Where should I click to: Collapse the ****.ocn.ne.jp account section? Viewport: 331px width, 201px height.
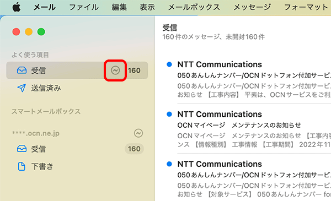[x=36, y=133]
